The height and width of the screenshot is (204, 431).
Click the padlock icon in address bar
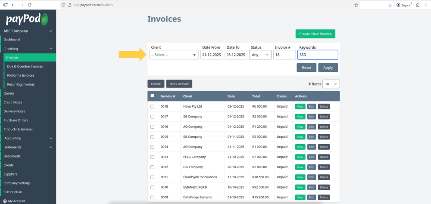tap(69, 5)
